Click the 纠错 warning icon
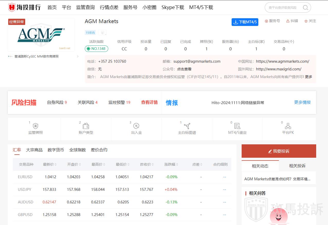The width and height of the screenshot is (328, 225). point(288,21)
